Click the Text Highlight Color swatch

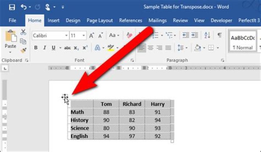tap(111, 48)
